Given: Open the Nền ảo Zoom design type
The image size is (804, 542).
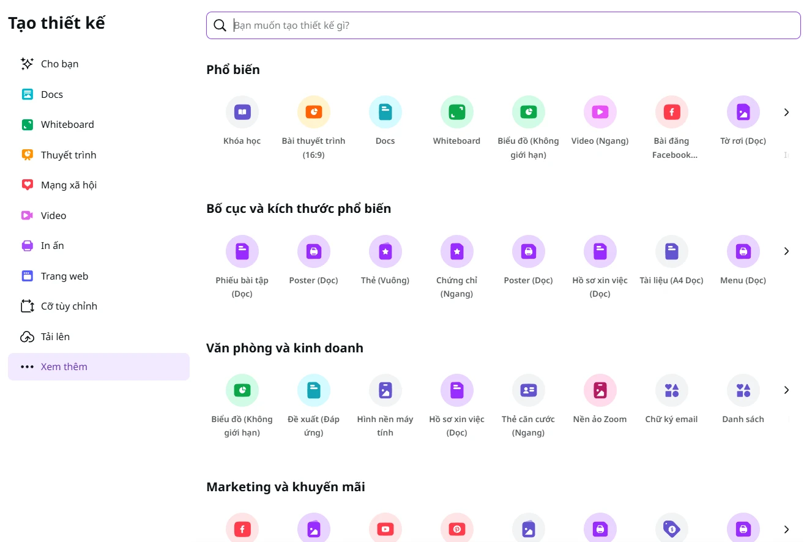Looking at the screenshot, I should (x=600, y=390).
